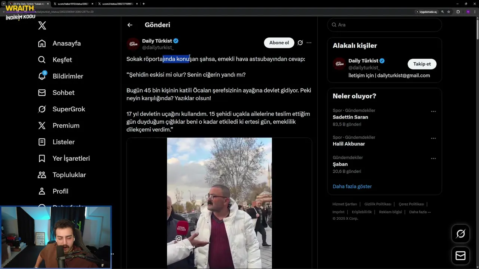Screen dimensions: 479x269
Task: Open the floating messages envelope button
Action: (461, 256)
